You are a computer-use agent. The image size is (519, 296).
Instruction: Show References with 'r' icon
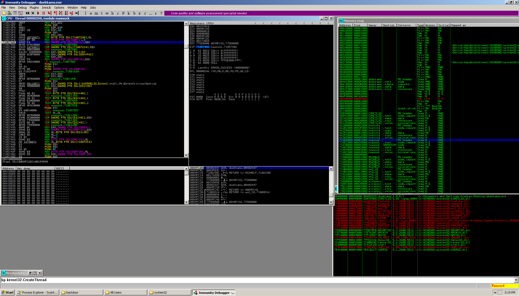pyautogui.click(x=145, y=13)
